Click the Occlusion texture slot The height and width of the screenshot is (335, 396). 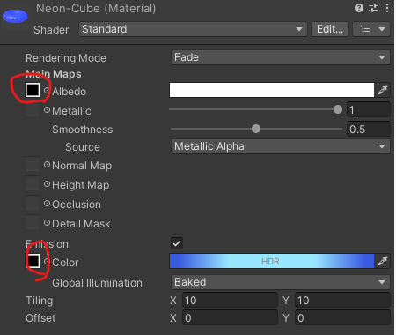[x=33, y=203]
